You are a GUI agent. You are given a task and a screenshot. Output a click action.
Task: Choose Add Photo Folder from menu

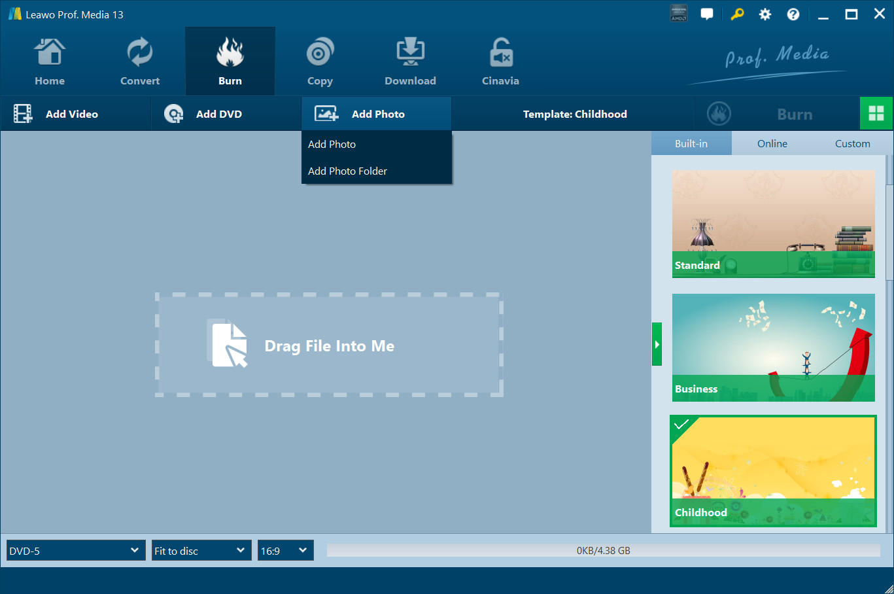[x=347, y=171]
